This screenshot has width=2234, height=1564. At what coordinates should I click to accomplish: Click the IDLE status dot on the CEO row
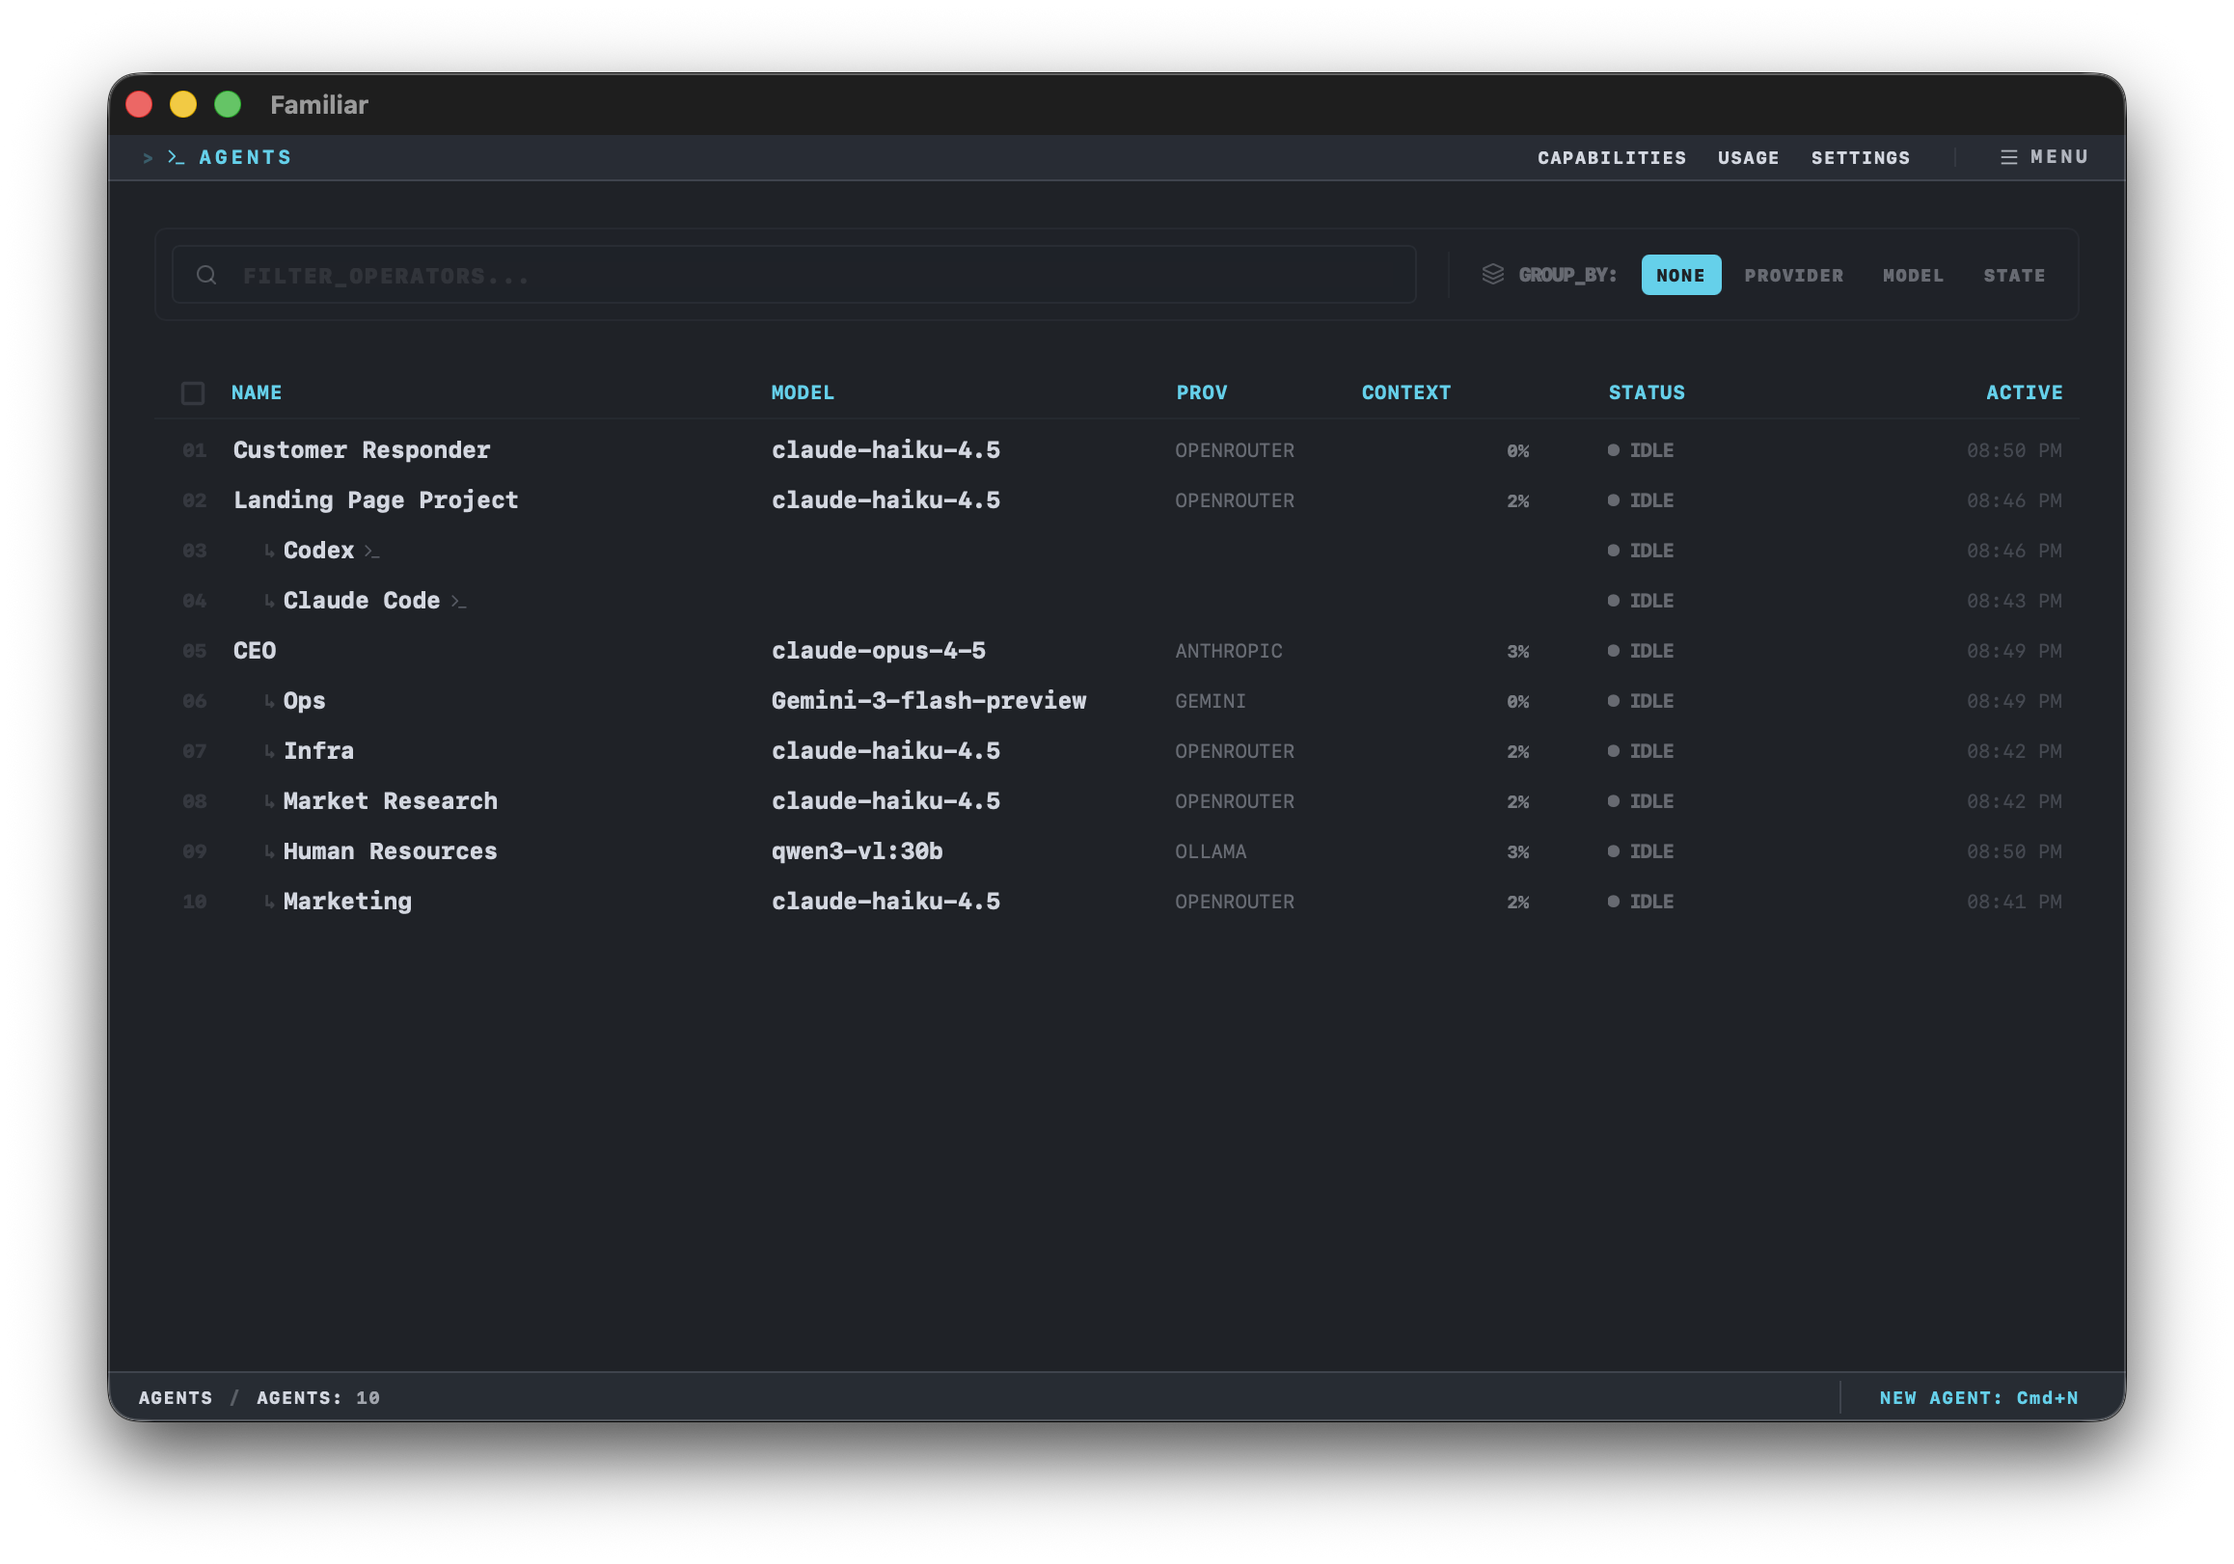click(x=1613, y=651)
